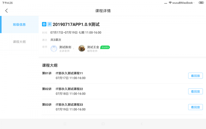Click tutor name 测试王金
The image size is (206, 129).
click(x=93, y=47)
